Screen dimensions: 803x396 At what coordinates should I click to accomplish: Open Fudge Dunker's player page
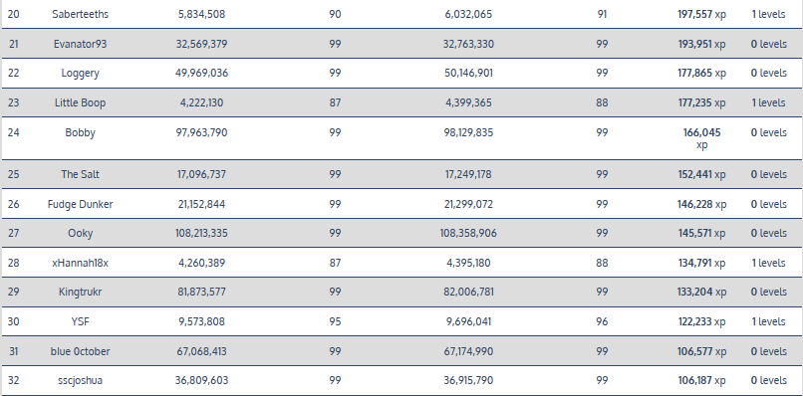pyautogui.click(x=81, y=204)
